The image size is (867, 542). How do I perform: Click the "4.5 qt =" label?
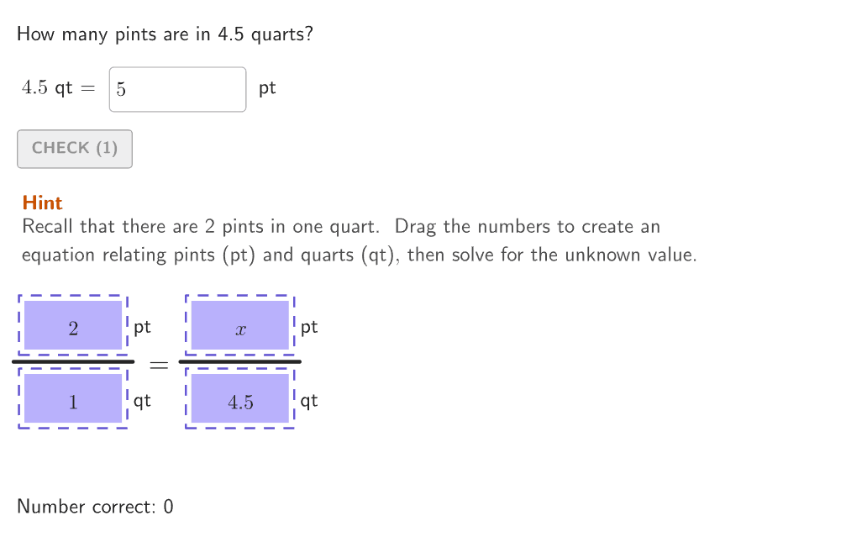pyautogui.click(x=58, y=88)
